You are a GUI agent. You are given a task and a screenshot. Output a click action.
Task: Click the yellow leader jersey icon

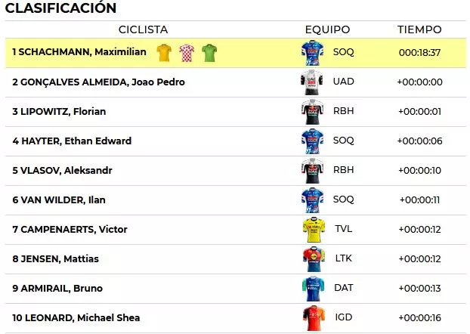(164, 53)
